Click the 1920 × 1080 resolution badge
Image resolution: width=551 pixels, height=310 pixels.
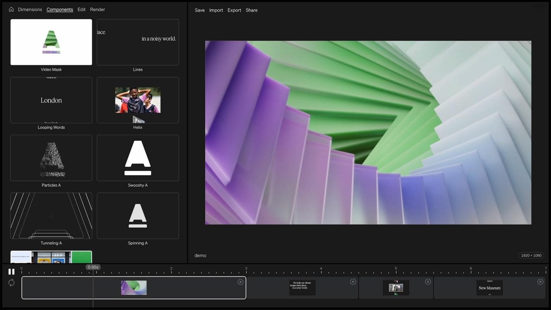[x=531, y=256]
